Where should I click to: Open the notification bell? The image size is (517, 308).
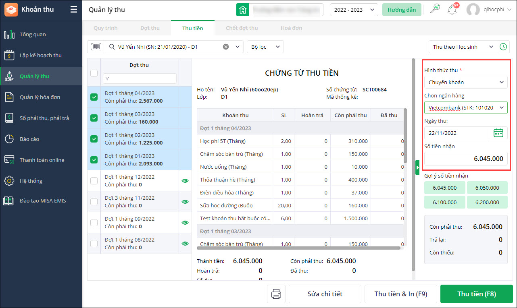452,10
